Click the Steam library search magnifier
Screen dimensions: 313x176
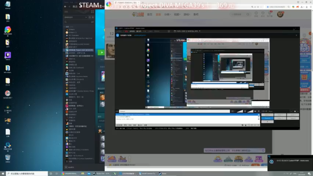pos(65,22)
